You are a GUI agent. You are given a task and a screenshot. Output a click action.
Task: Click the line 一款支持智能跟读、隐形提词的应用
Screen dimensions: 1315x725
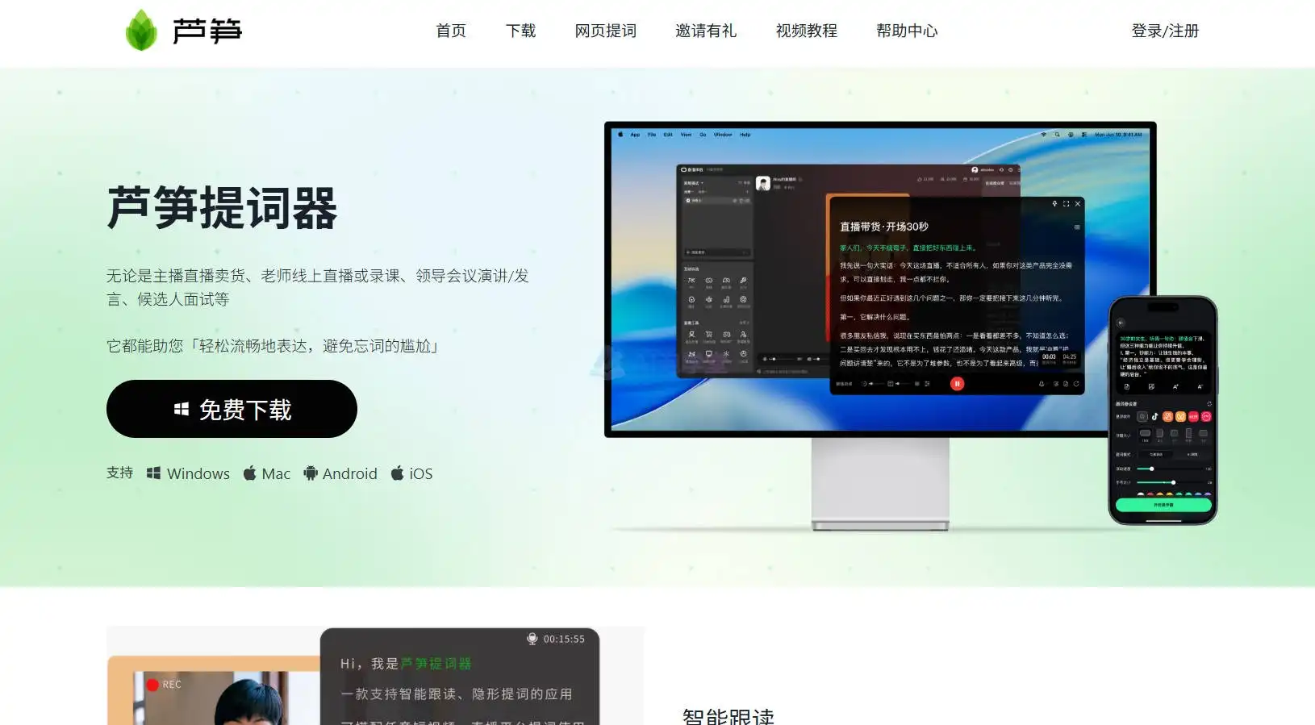tap(457, 694)
